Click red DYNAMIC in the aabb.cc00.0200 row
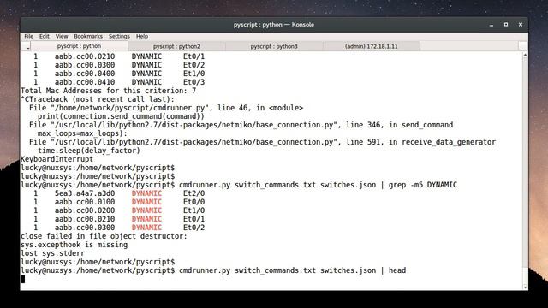Screen dimensions: 548x308 pos(146,210)
